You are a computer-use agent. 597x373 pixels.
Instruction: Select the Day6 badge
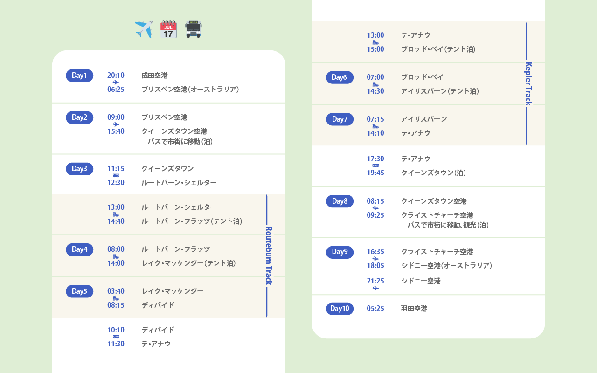(340, 77)
